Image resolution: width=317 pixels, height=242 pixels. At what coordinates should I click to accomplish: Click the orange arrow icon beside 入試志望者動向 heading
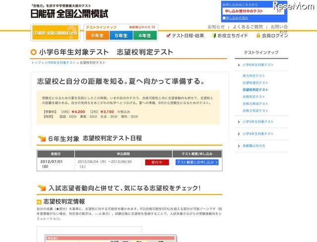pos(42,188)
